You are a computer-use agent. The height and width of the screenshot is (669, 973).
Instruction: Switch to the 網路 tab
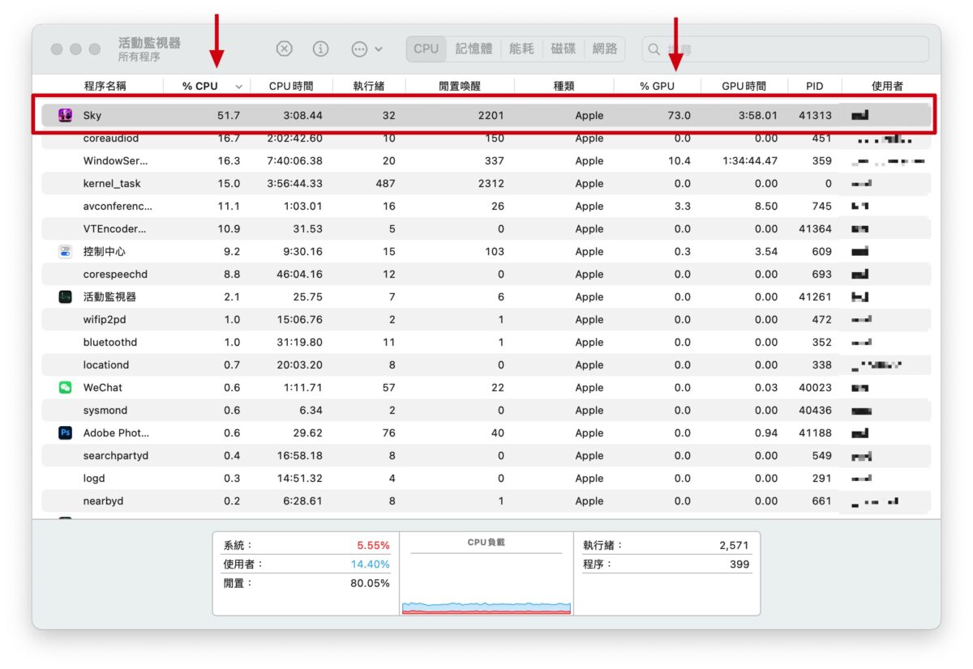(605, 49)
